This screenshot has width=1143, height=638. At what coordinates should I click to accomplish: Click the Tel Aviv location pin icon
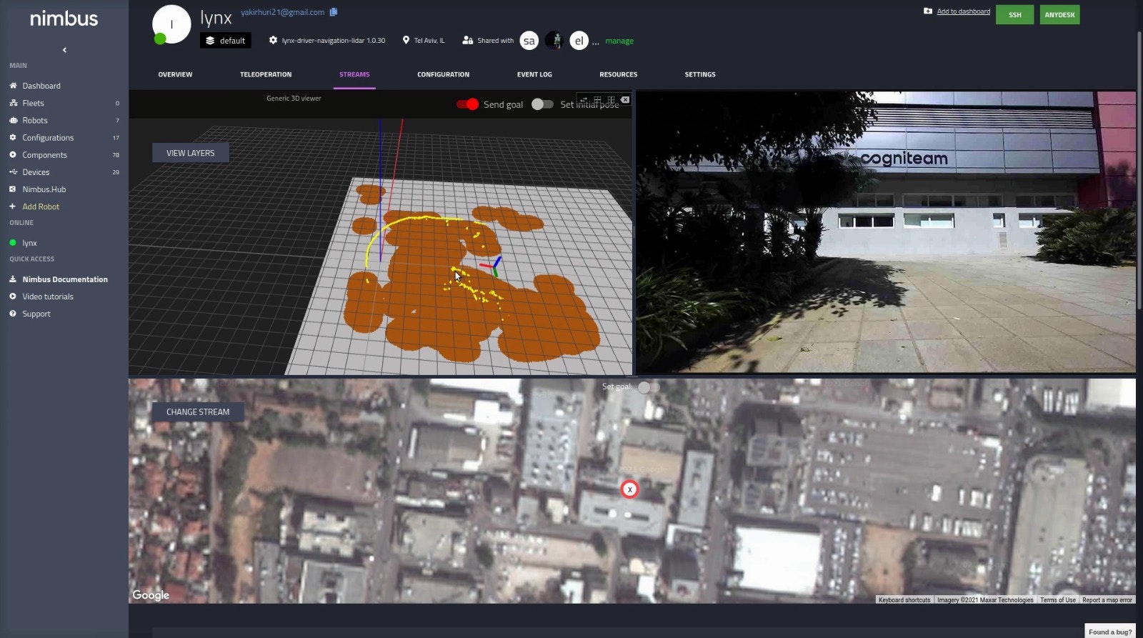406,41
